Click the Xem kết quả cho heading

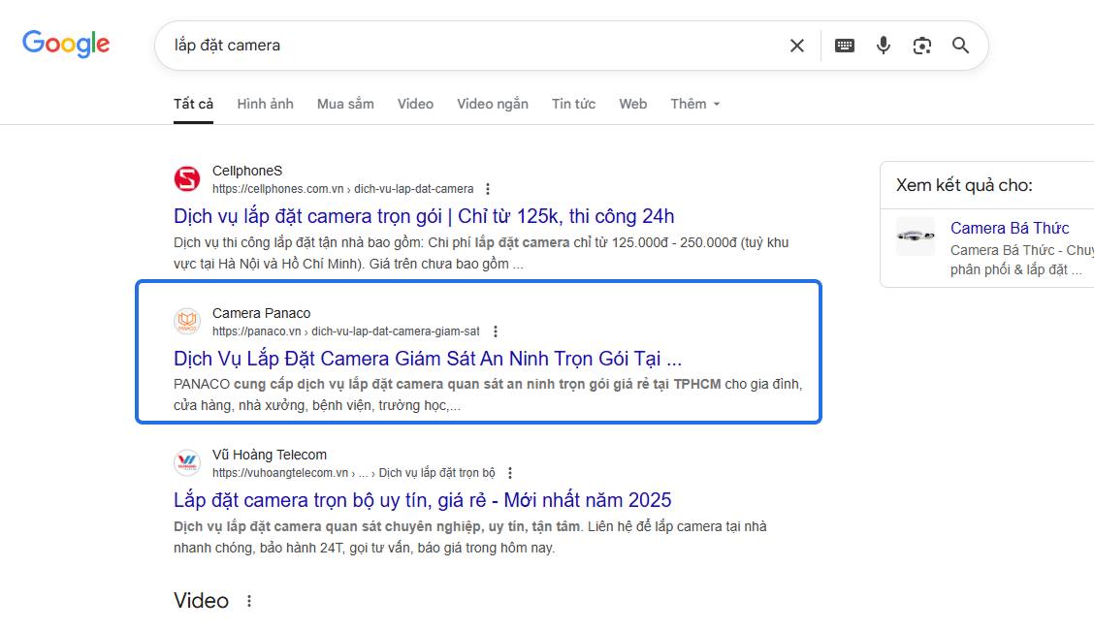tap(964, 185)
